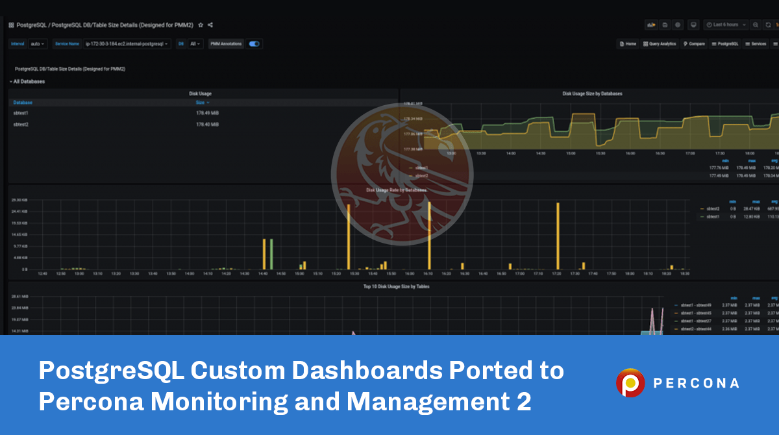Click the share dashboard icon
The image size is (779, 435).
tap(210, 25)
